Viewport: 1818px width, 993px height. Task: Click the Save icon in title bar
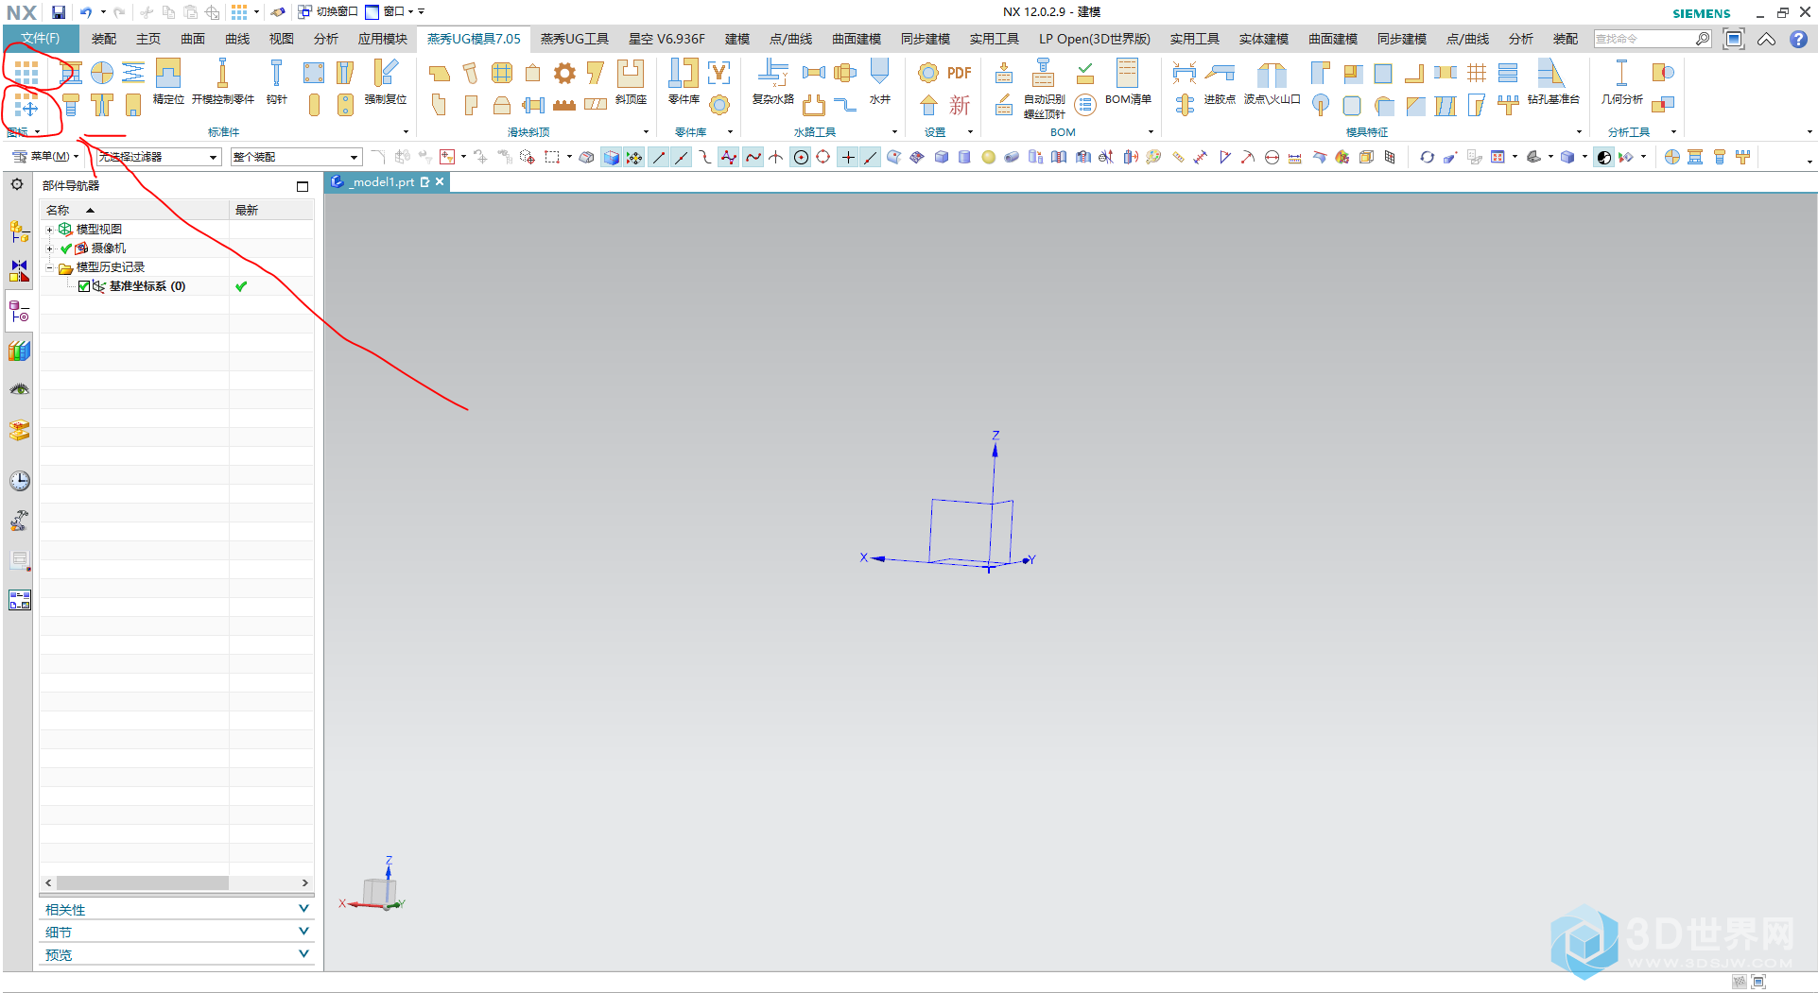click(59, 12)
